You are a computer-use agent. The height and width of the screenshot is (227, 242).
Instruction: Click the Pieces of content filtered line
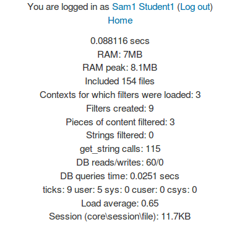click(120, 122)
